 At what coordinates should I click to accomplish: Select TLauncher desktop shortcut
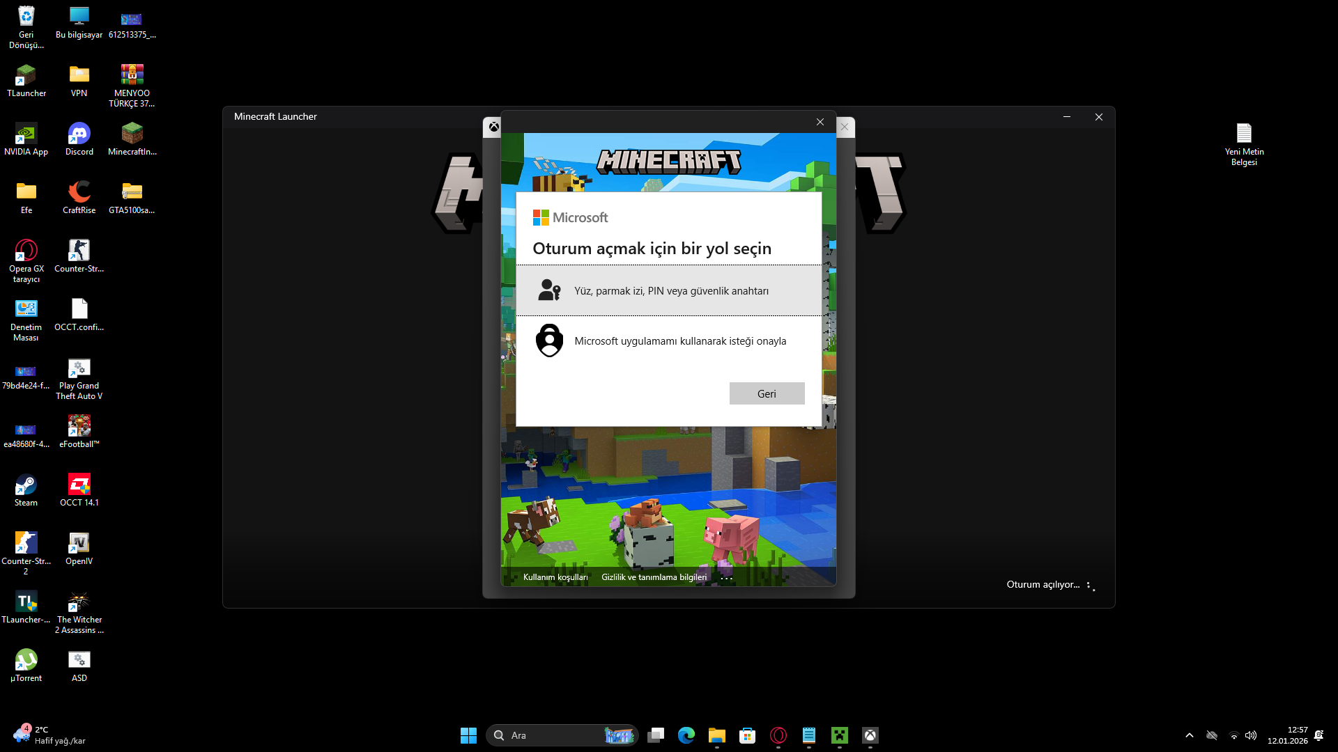click(26, 81)
